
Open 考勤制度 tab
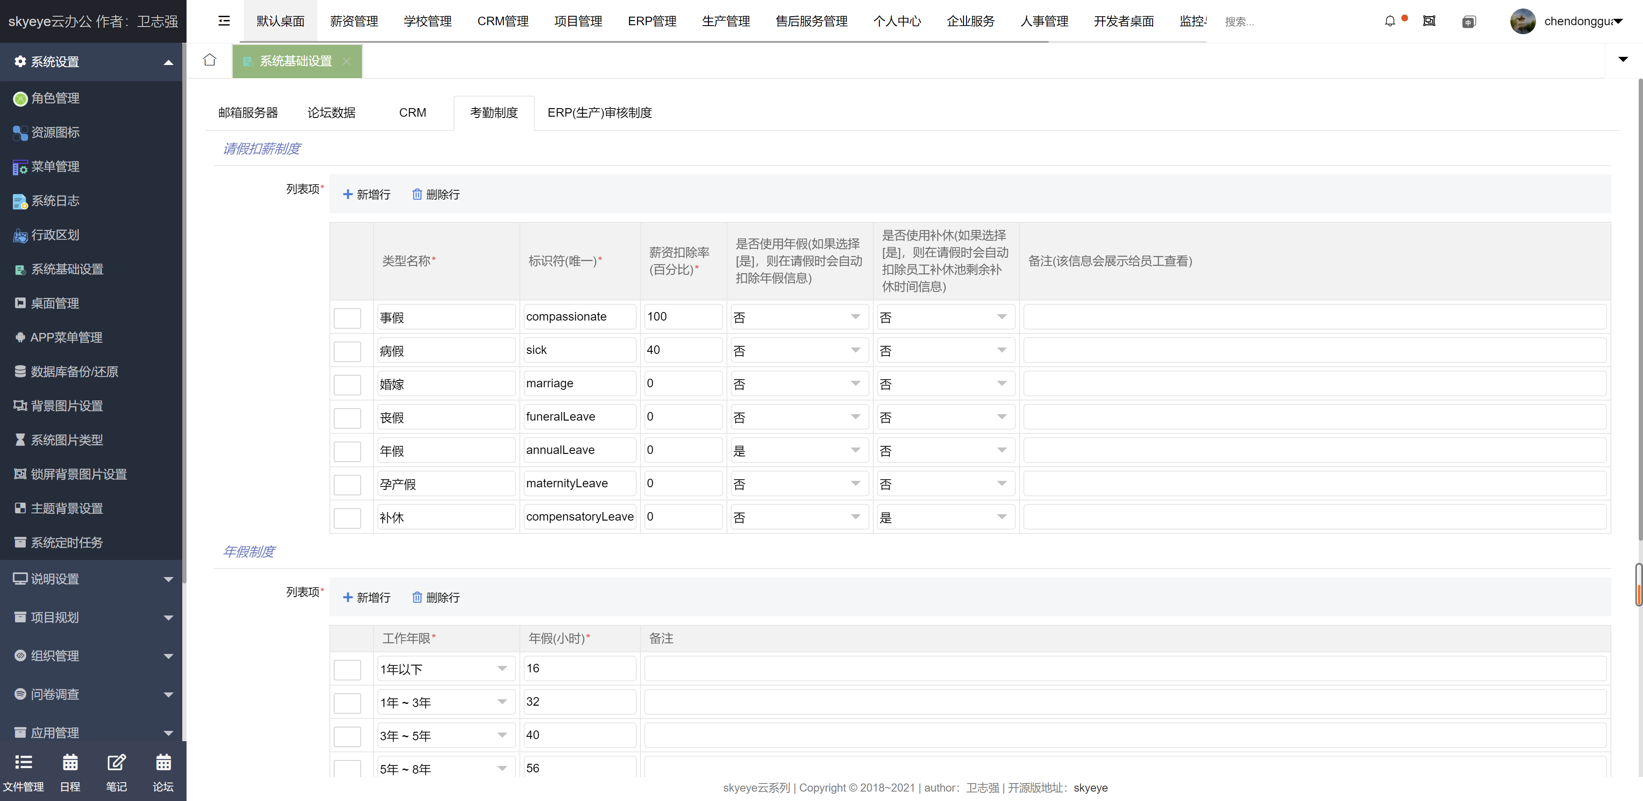point(493,112)
